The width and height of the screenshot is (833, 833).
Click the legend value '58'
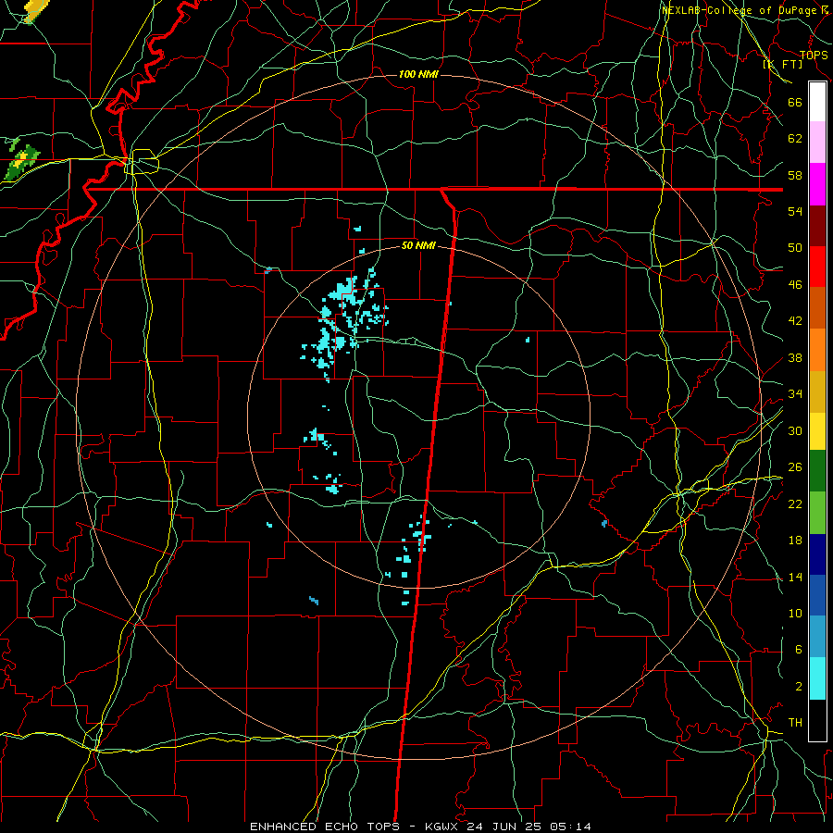[795, 175]
